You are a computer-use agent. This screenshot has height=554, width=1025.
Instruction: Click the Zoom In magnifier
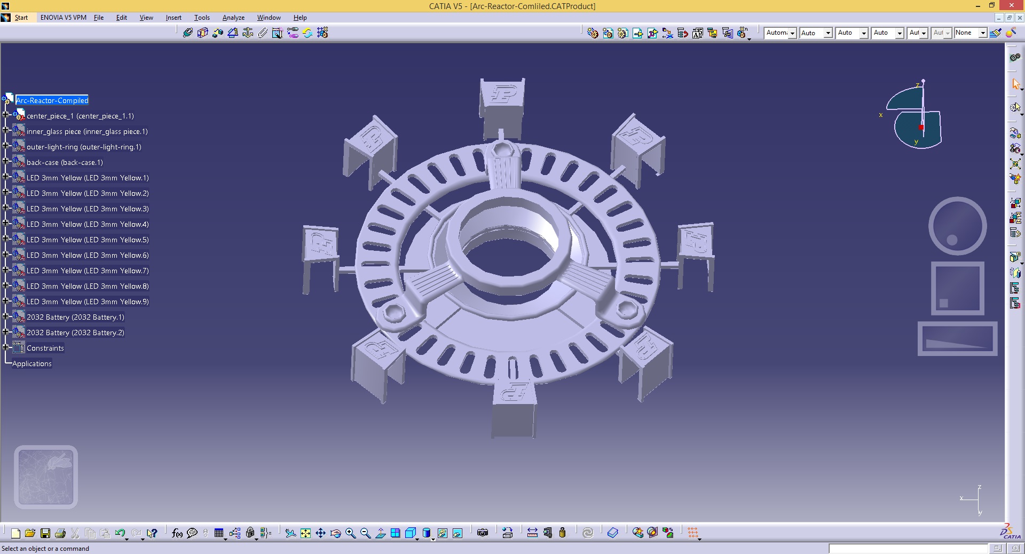point(350,533)
